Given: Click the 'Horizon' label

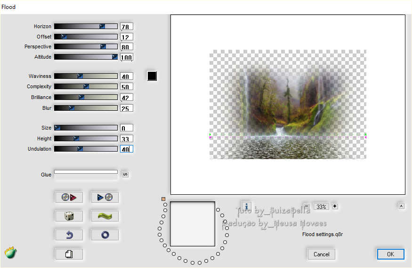Looking at the screenshot, I should pyautogui.click(x=42, y=26).
